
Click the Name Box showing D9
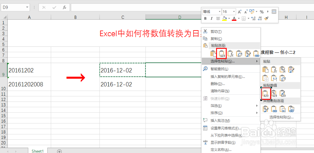(16, 7)
